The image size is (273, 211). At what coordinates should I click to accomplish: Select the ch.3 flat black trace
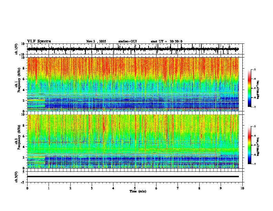pyautogui.click(x=133, y=177)
